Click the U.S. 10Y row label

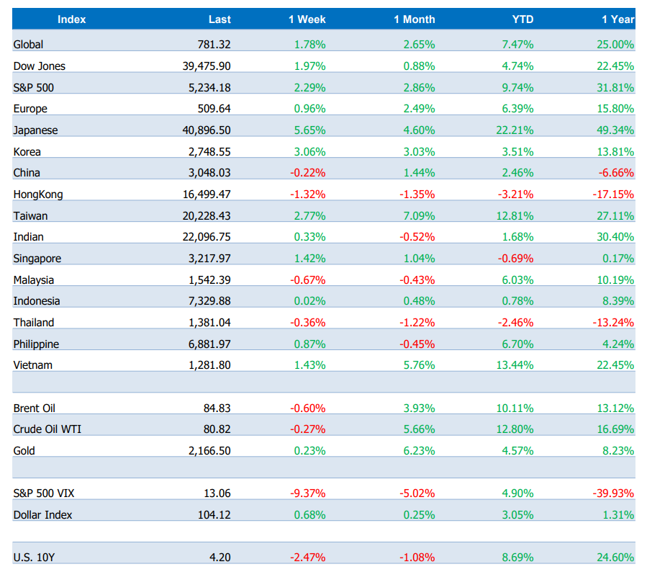(x=34, y=557)
